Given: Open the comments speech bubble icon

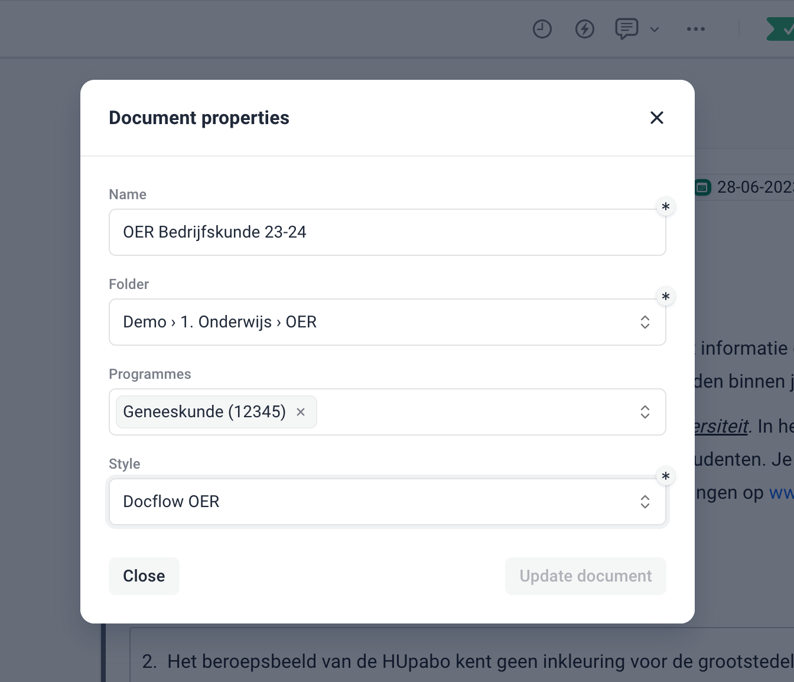Looking at the screenshot, I should click(x=626, y=28).
